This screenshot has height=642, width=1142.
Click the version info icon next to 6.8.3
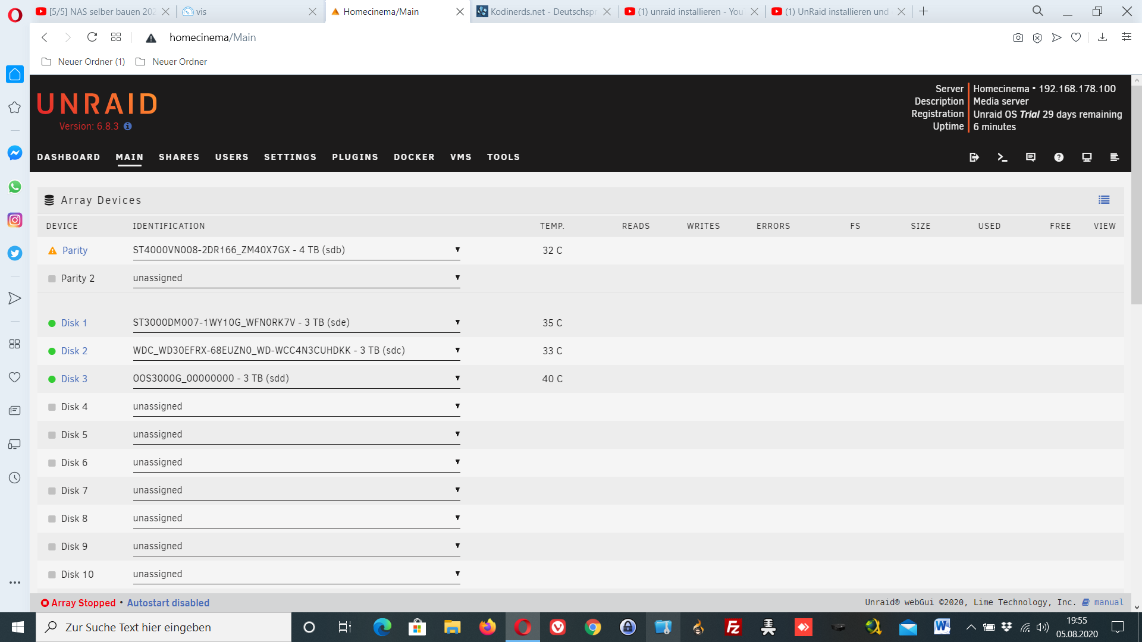(127, 126)
